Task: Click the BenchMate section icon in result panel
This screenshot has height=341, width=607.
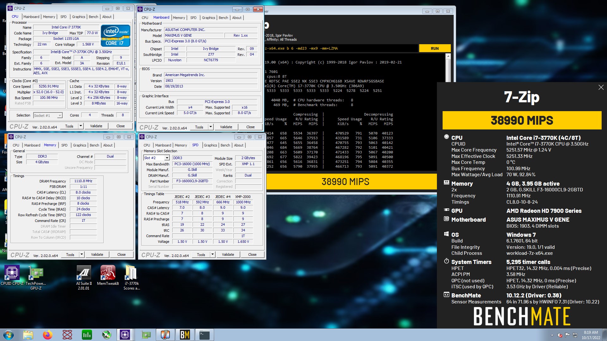Action: pyautogui.click(x=446, y=295)
